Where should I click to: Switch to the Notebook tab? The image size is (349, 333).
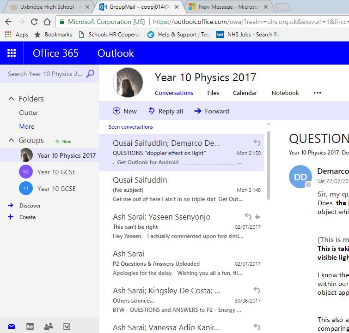point(285,93)
